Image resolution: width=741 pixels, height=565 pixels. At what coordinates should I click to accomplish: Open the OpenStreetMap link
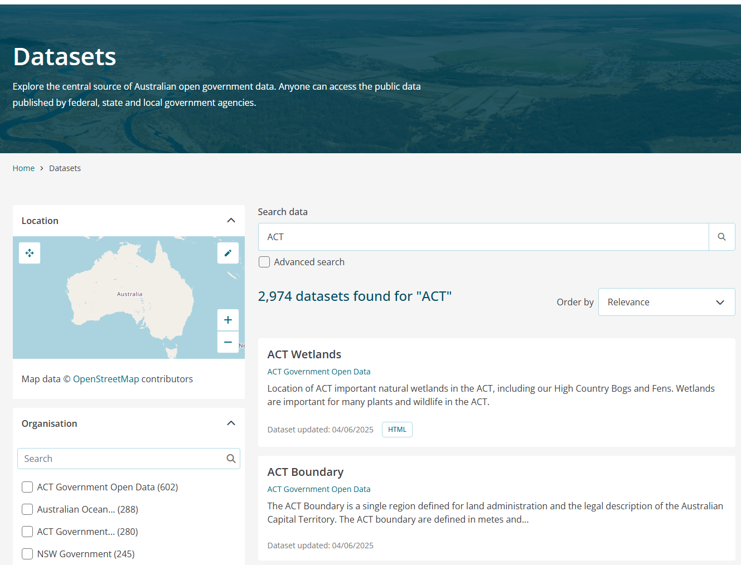[106, 379]
